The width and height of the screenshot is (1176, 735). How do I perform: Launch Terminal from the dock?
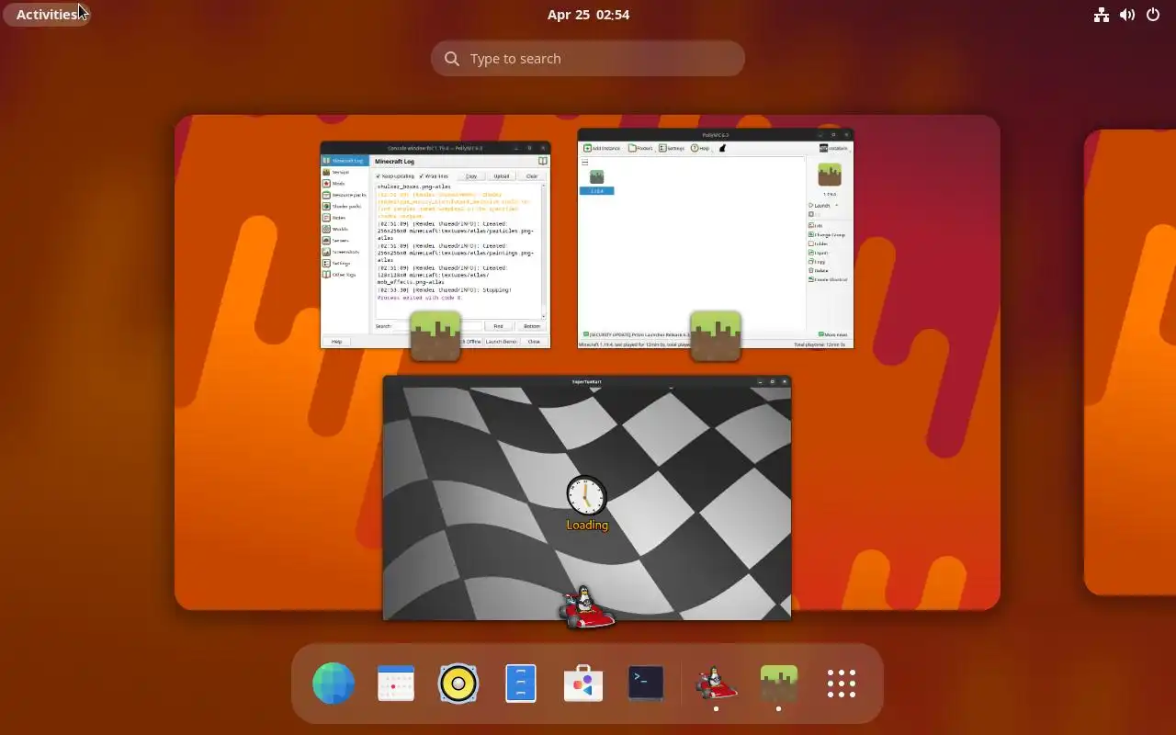646,684
